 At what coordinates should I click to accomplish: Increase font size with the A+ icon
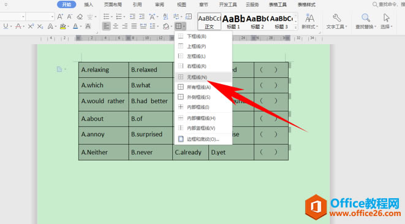pyautogui.click(x=60, y=17)
